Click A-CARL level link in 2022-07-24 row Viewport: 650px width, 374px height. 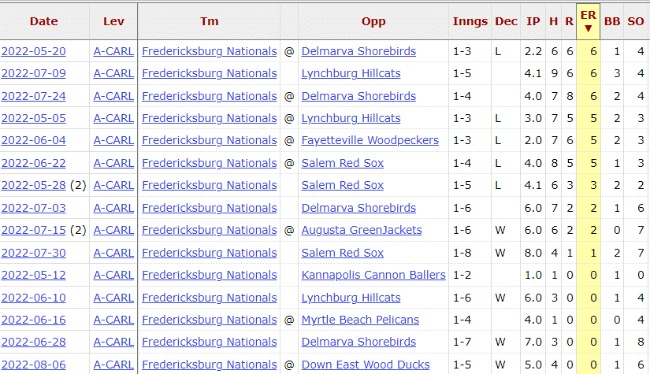(x=113, y=96)
